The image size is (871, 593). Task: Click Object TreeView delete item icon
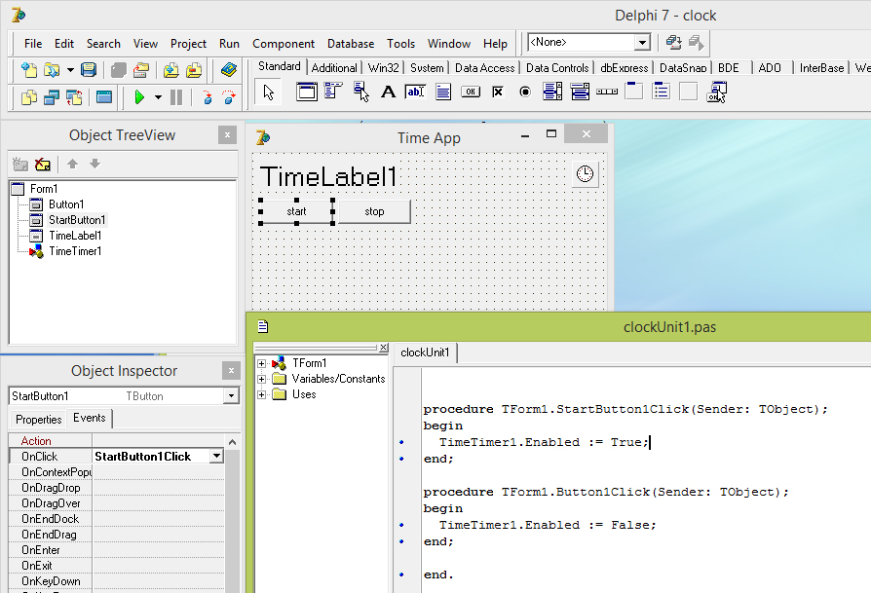[x=43, y=164]
